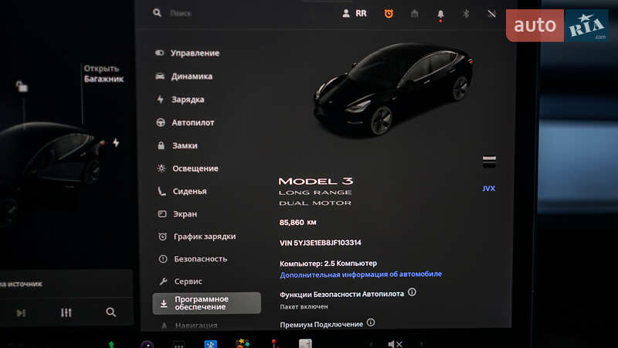The width and height of the screenshot is (618, 348).
Task: Open the three-dots app launcher
Action: point(178,344)
